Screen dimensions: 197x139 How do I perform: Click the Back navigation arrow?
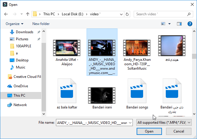point(6,14)
